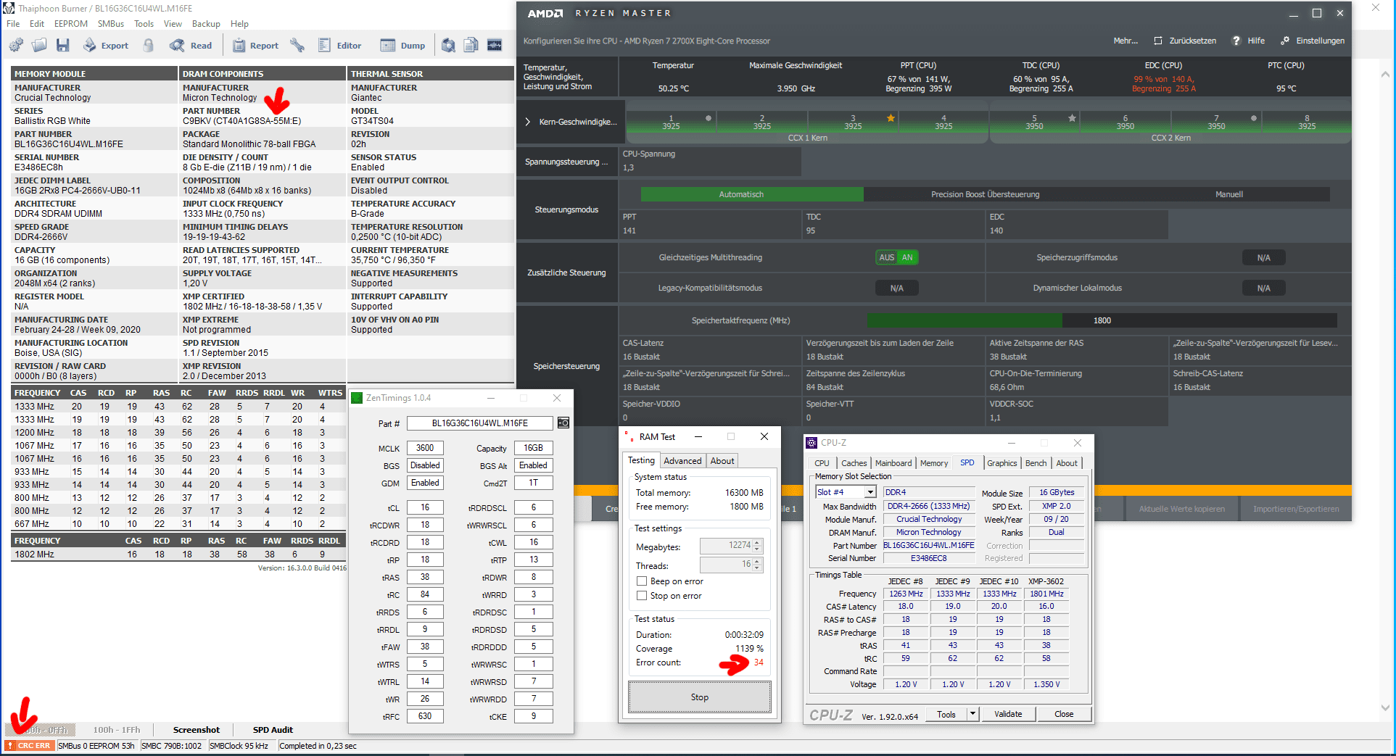
Task: Open About tab in RAM Test
Action: click(x=722, y=461)
